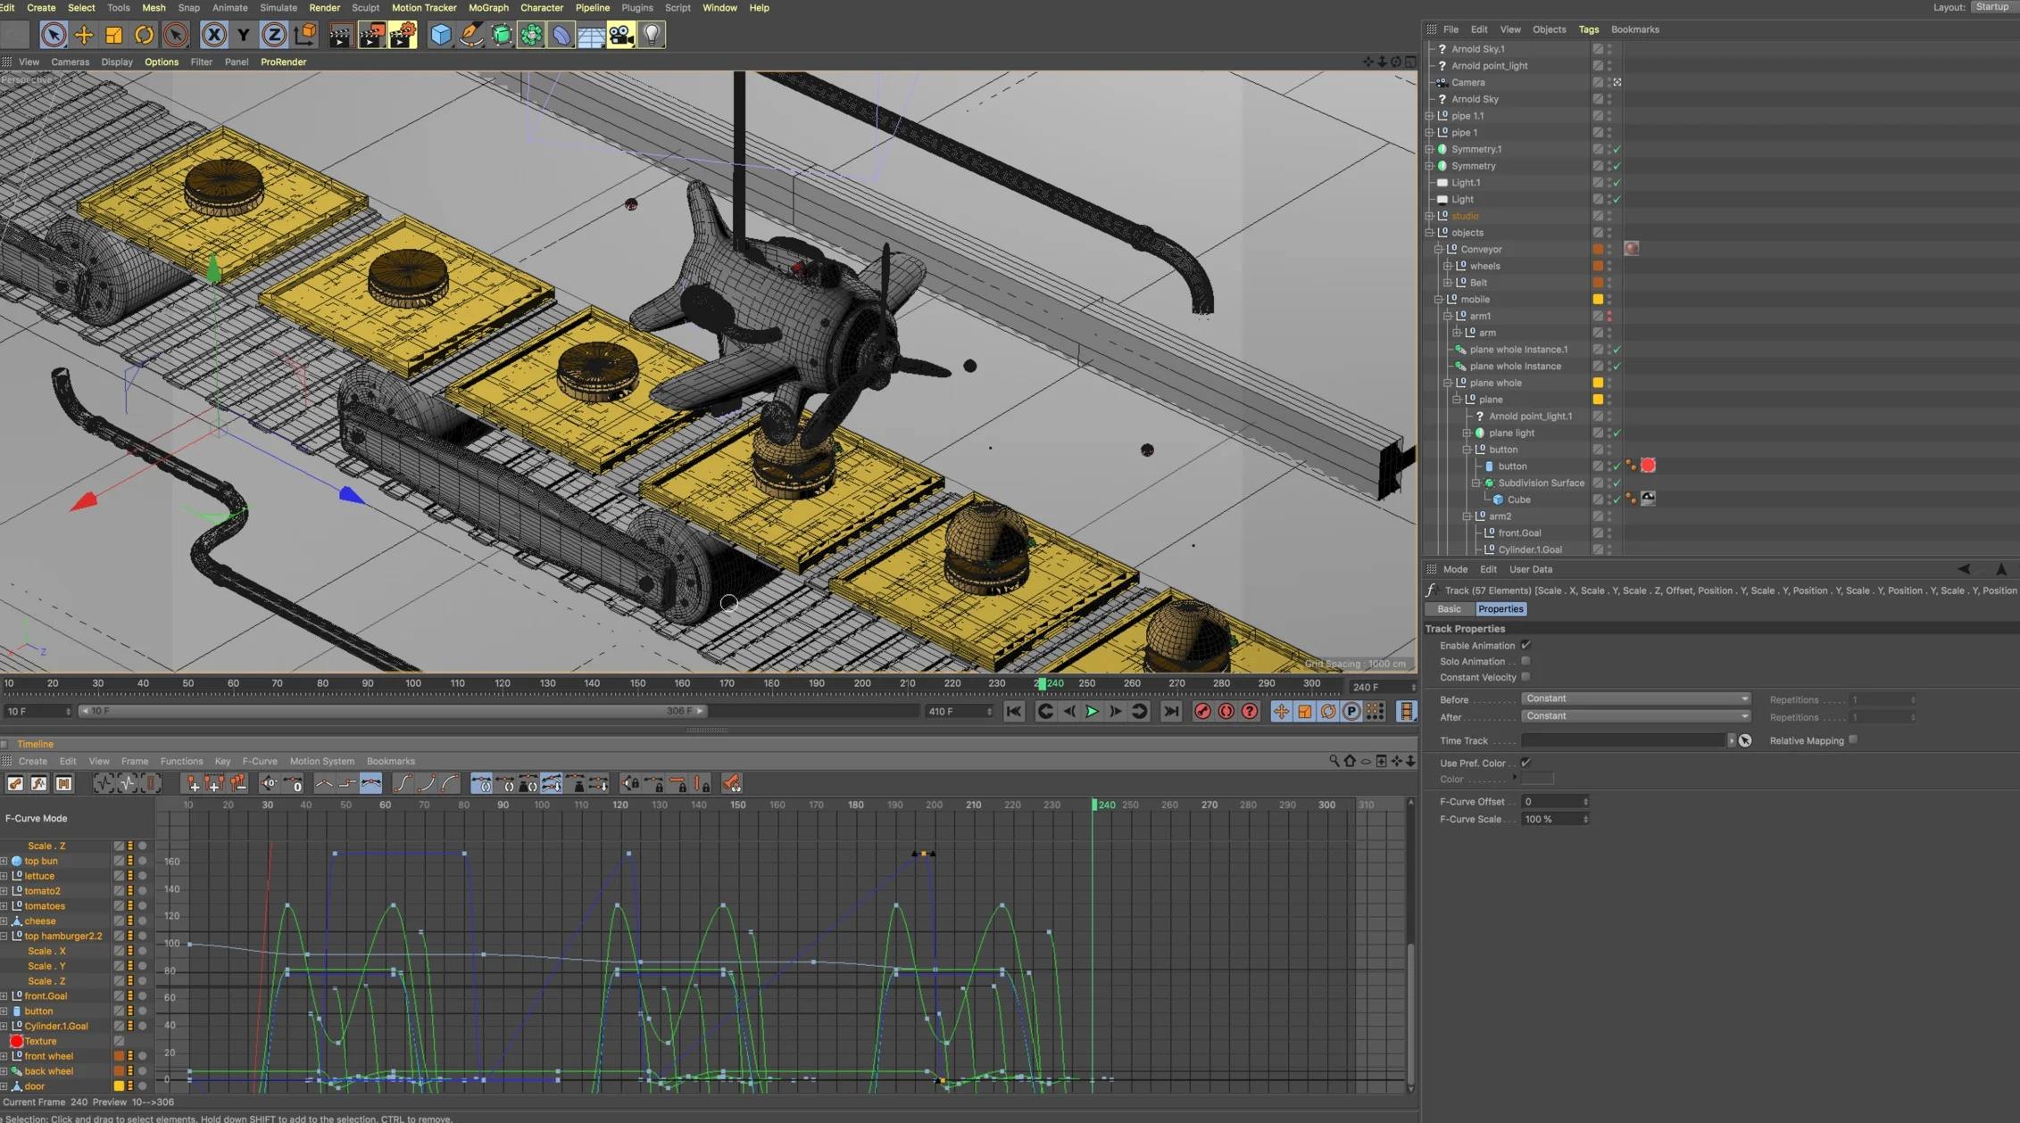Screen dimensions: 2020x1123
Task: Collapse the Conveyor group
Action: [x=1438, y=250]
